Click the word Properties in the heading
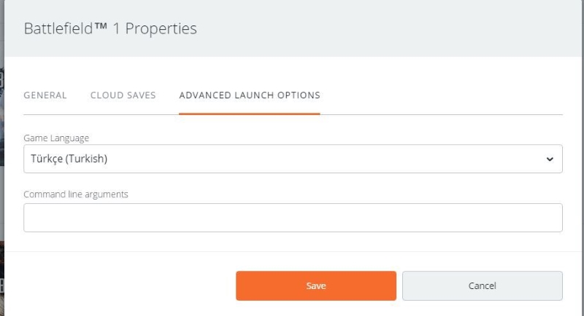Screen dimensions: 584x316 point(161,29)
